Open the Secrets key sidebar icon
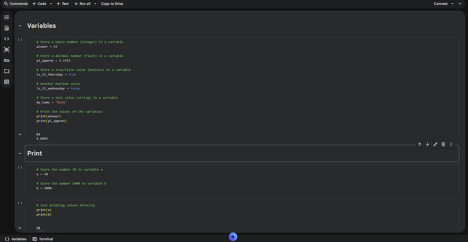This screenshot has width=468, height=242. point(7,61)
